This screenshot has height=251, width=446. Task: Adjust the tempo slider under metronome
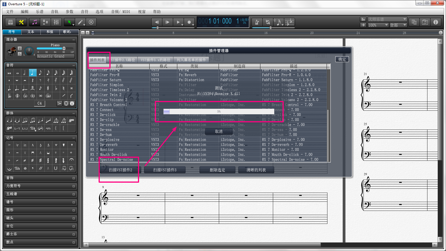coord(273,28)
